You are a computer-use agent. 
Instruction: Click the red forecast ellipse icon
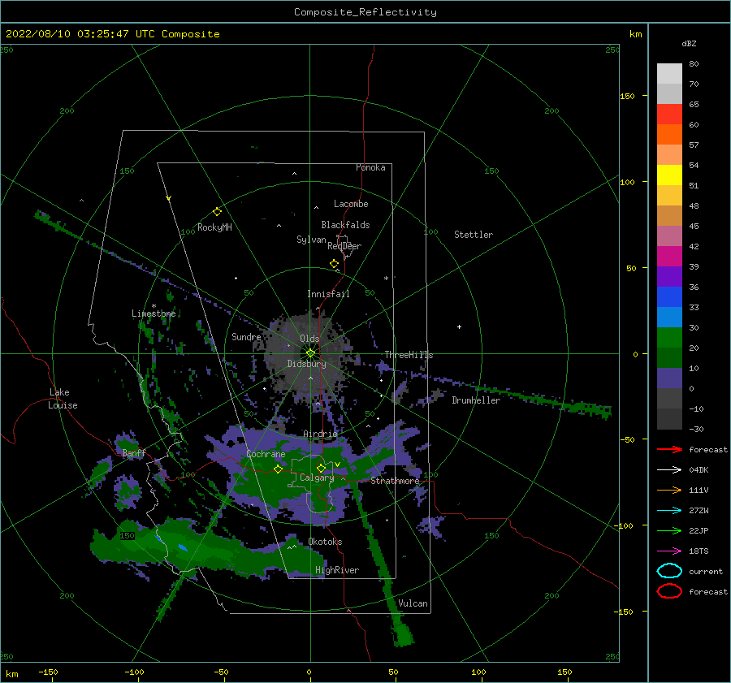669,591
